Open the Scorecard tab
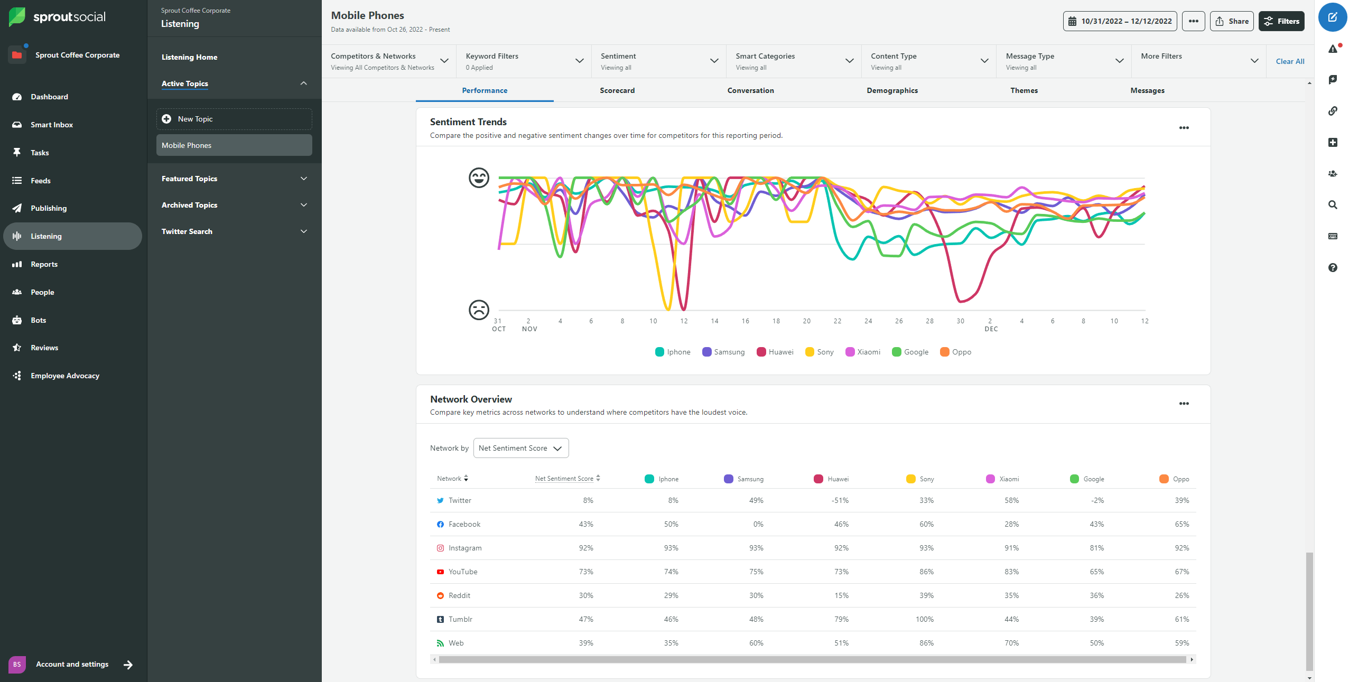Screen dimensions: 1349x682 (x=617, y=90)
